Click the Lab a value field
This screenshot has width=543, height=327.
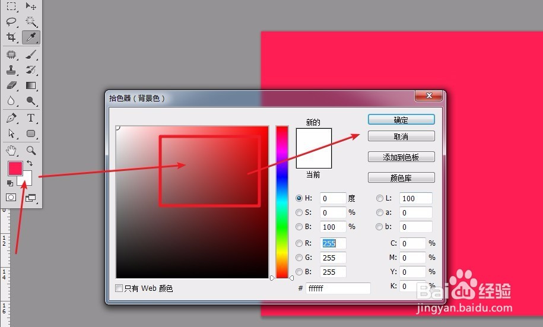[x=415, y=212]
